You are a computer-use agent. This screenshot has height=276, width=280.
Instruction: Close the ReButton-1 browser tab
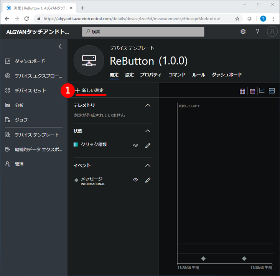71,8
